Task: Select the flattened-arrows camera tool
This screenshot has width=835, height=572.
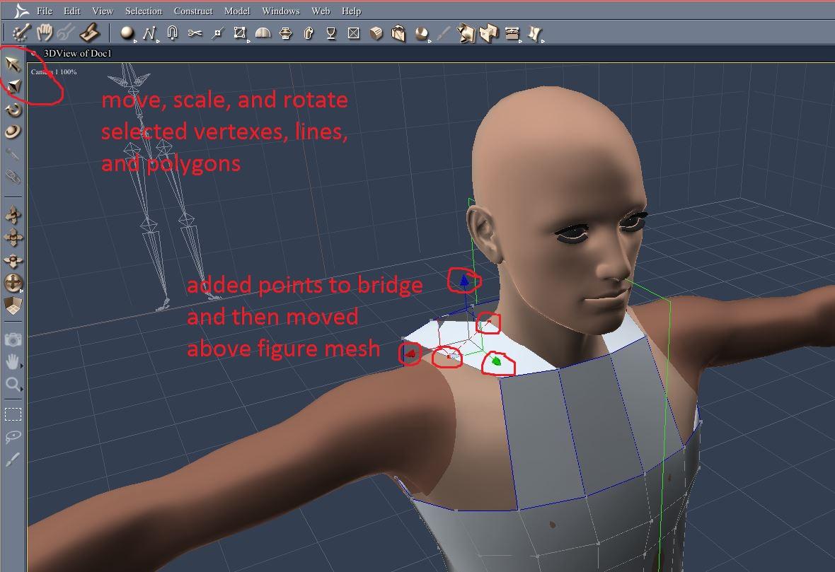Action: pos(13,261)
